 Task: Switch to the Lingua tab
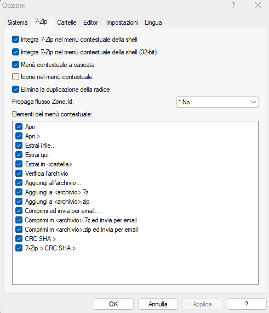tap(153, 23)
